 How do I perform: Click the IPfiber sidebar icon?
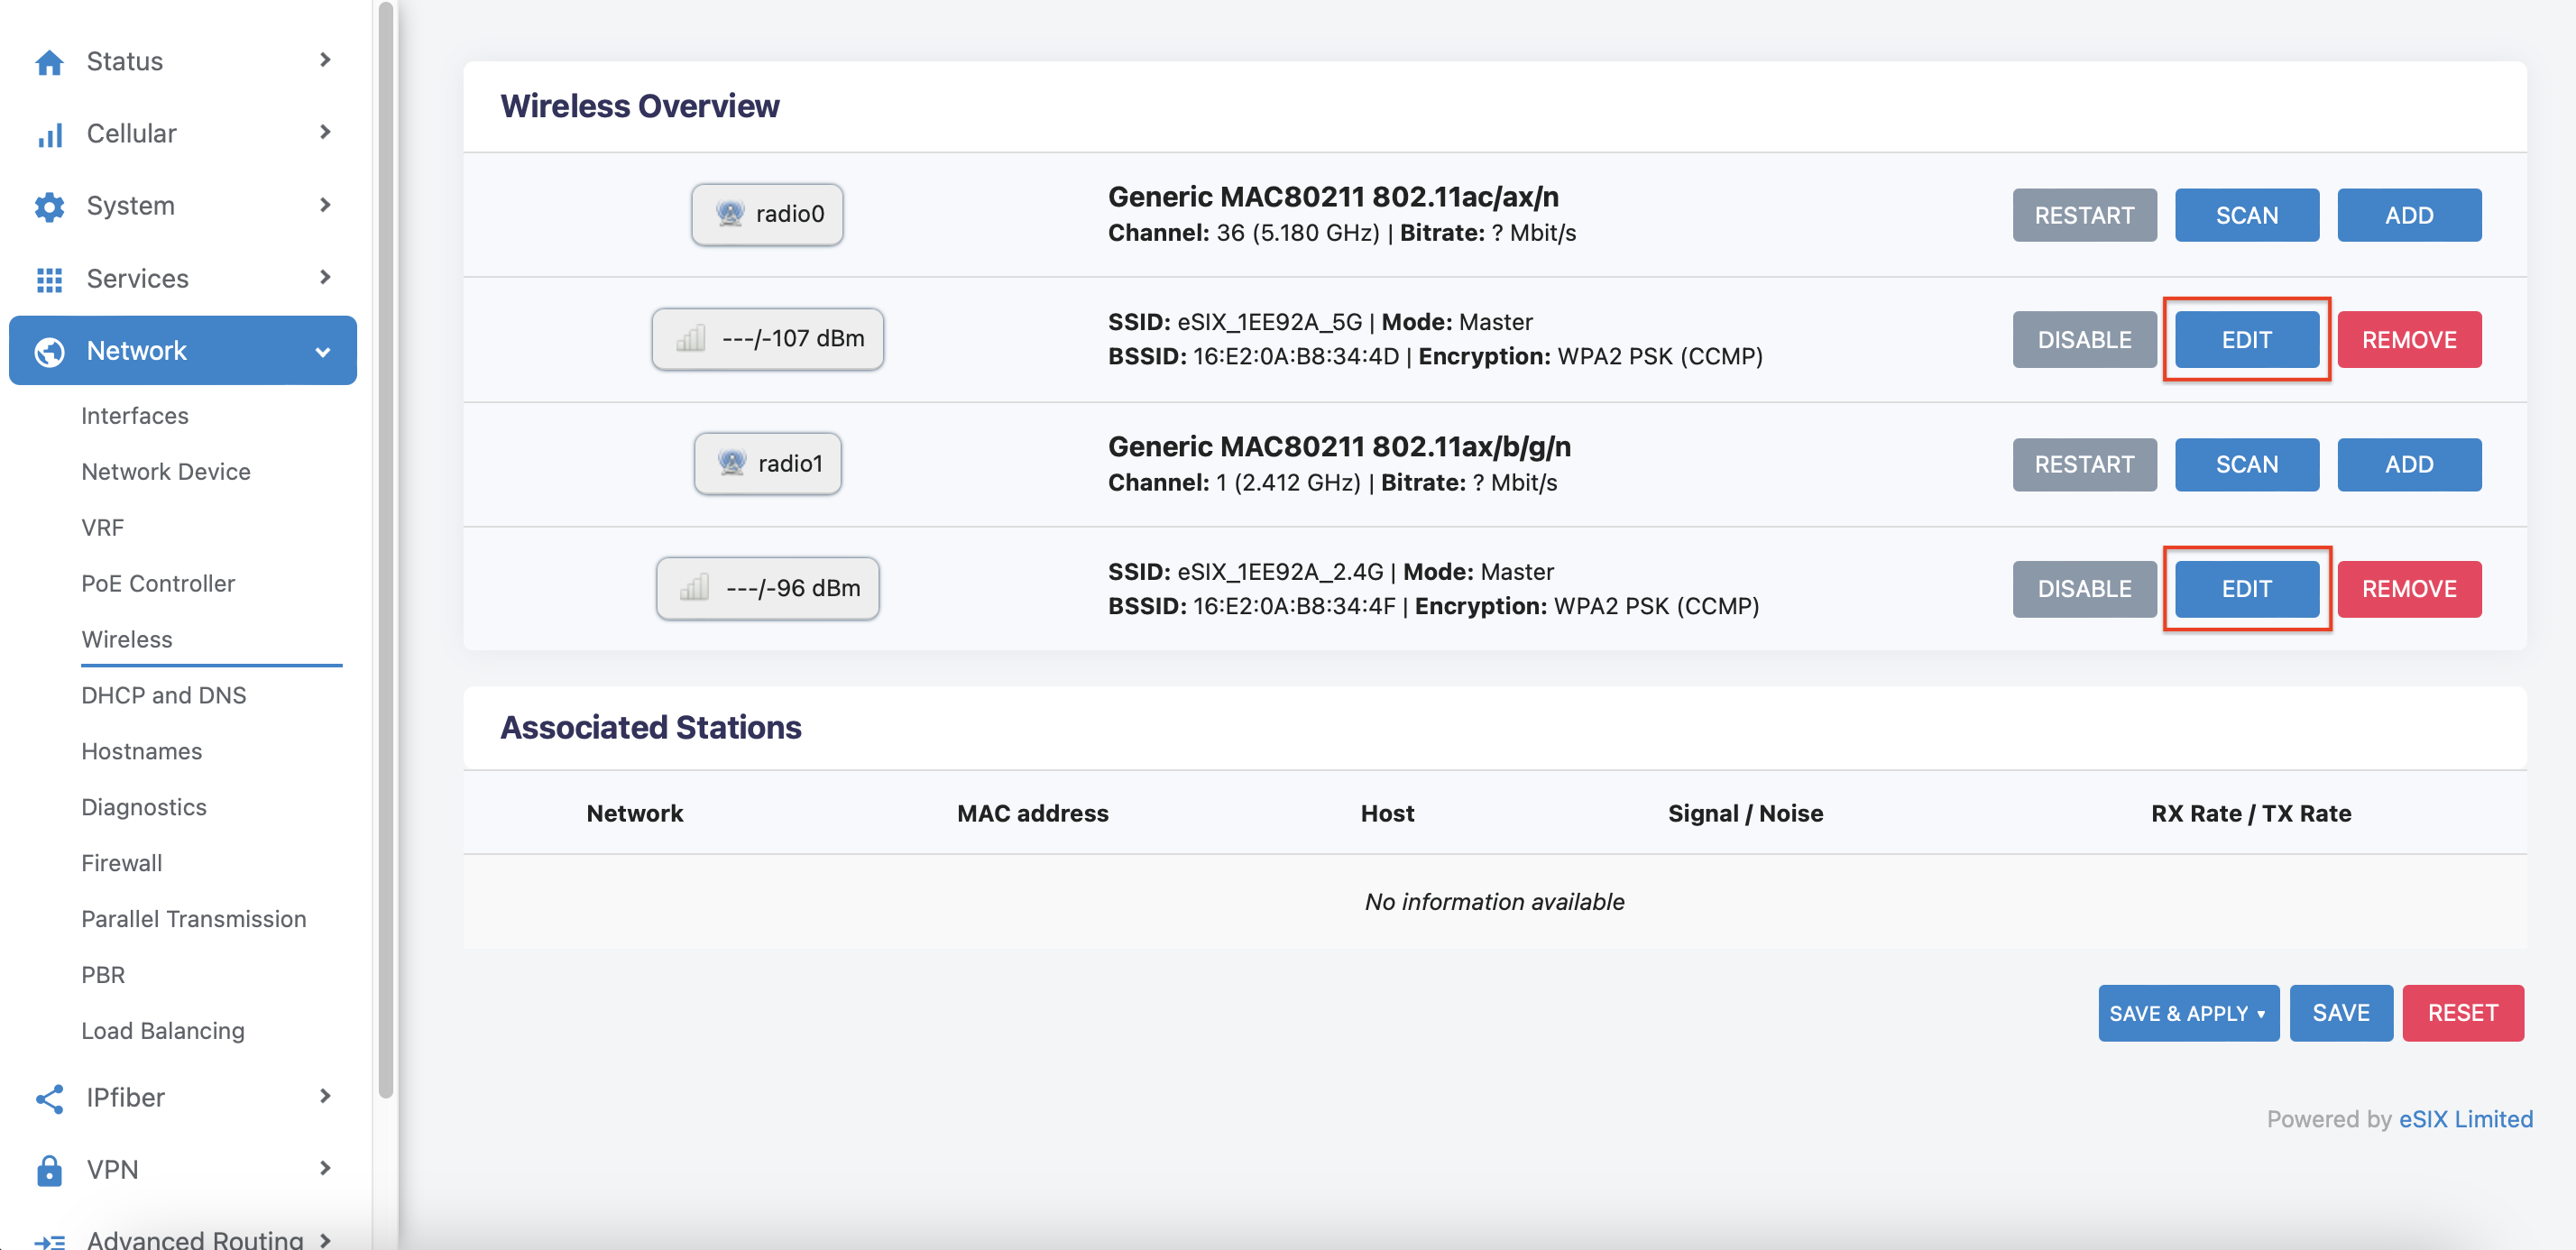coord(44,1096)
